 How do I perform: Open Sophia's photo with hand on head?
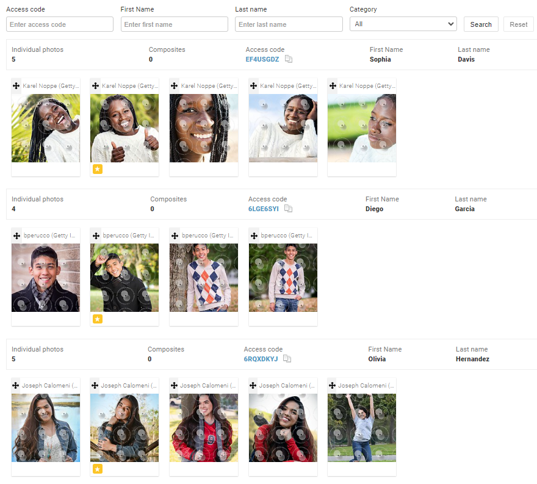(x=283, y=128)
